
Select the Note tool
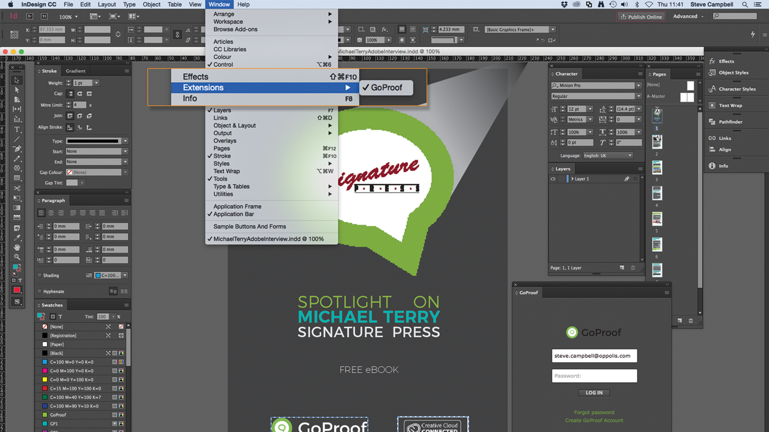click(17, 228)
